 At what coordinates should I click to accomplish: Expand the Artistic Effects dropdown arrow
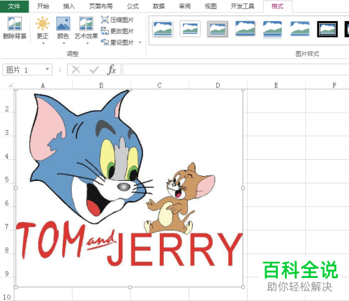pyautogui.click(x=87, y=43)
